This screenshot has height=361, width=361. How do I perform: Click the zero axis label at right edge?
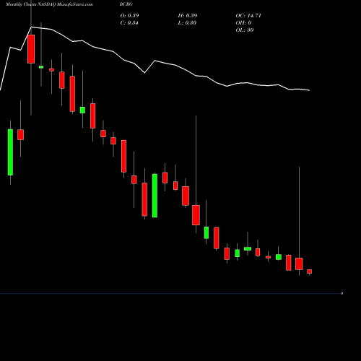click(x=342, y=293)
